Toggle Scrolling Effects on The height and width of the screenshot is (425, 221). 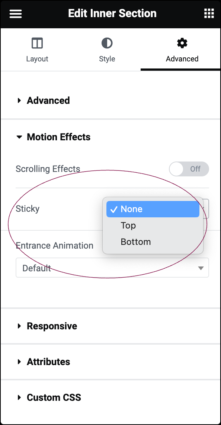(x=189, y=169)
